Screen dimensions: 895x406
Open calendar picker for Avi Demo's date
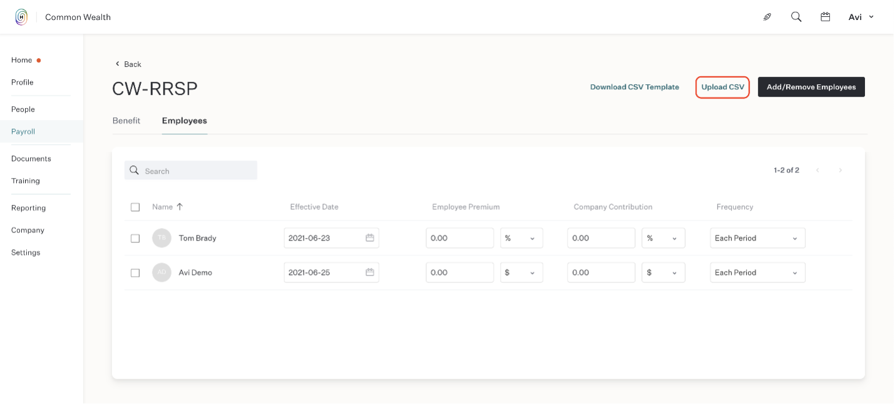point(370,272)
